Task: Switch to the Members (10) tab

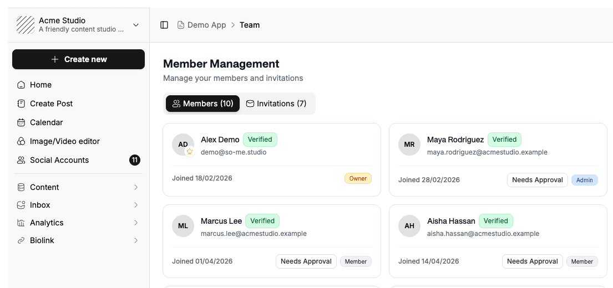Action: (202, 104)
